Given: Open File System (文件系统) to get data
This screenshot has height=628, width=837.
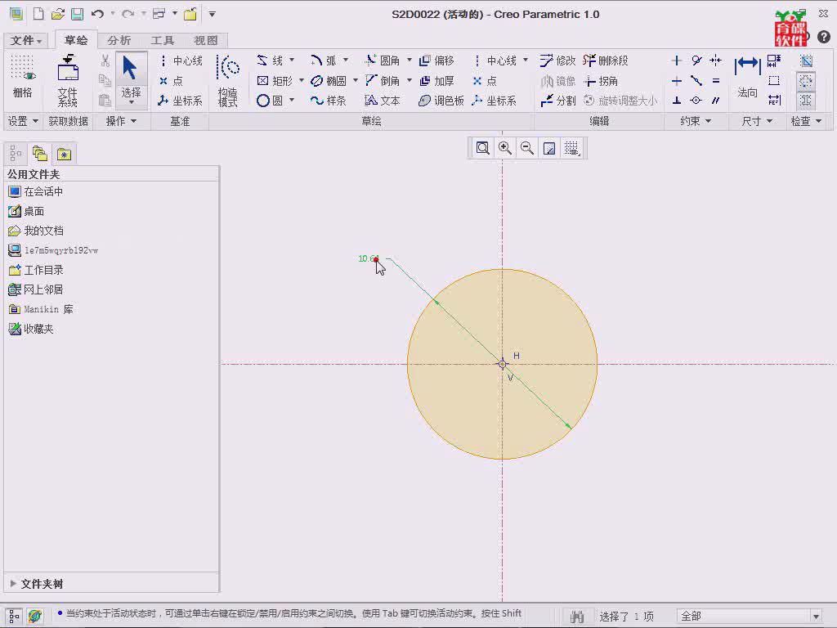Looking at the screenshot, I should pyautogui.click(x=68, y=80).
